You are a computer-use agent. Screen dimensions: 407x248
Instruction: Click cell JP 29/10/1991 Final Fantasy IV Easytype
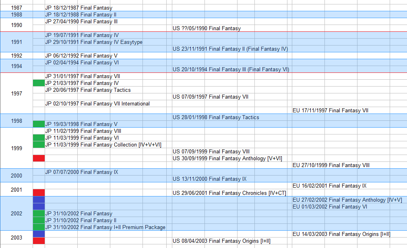tap(94, 42)
